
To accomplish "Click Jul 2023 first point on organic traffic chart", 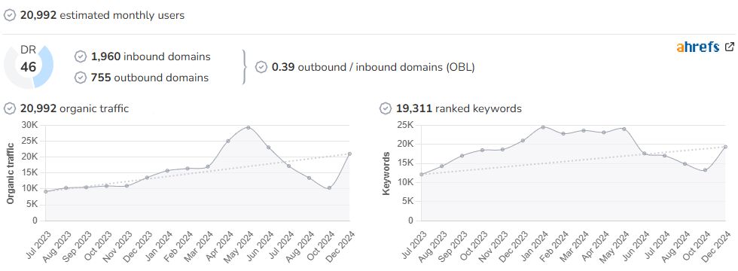I will coord(45,191).
